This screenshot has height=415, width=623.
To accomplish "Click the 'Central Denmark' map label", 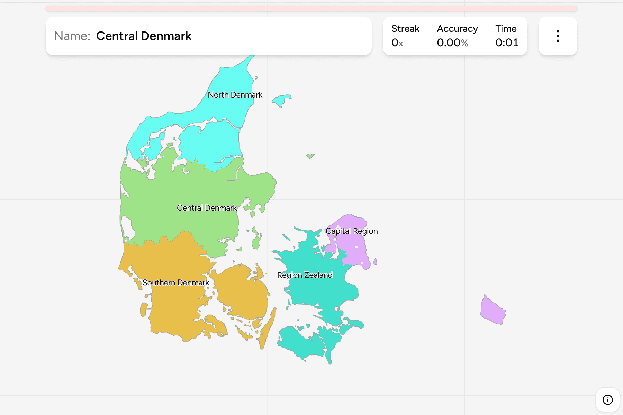I will point(207,208).
